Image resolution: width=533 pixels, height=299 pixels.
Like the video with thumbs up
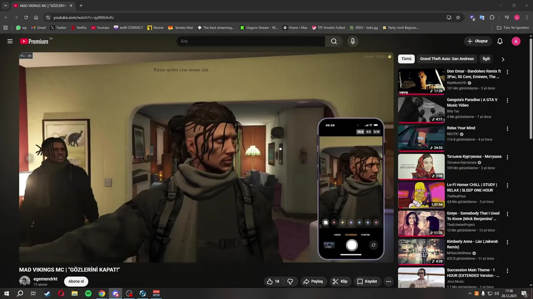(273, 282)
